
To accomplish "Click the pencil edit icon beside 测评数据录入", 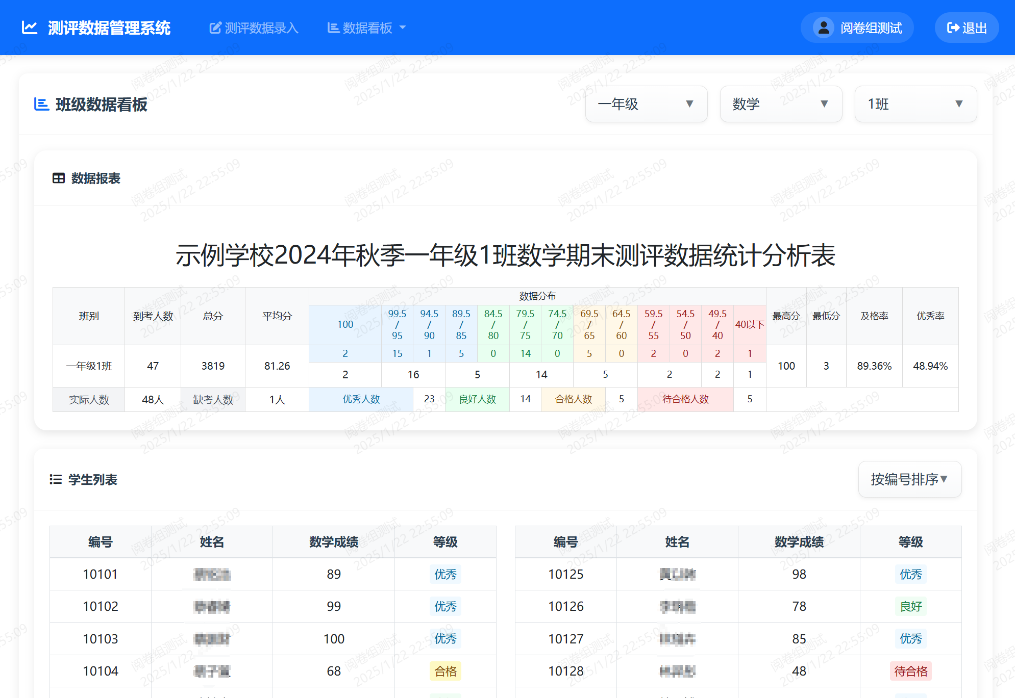I will point(214,27).
